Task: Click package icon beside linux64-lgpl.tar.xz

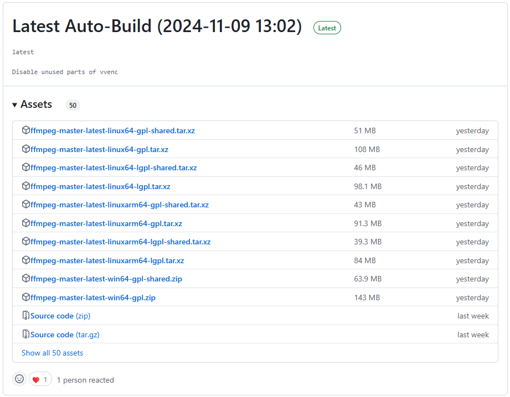Action: pos(25,186)
